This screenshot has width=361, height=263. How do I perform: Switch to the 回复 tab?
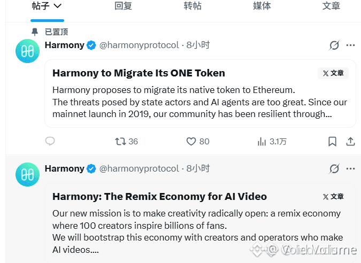[x=123, y=6]
